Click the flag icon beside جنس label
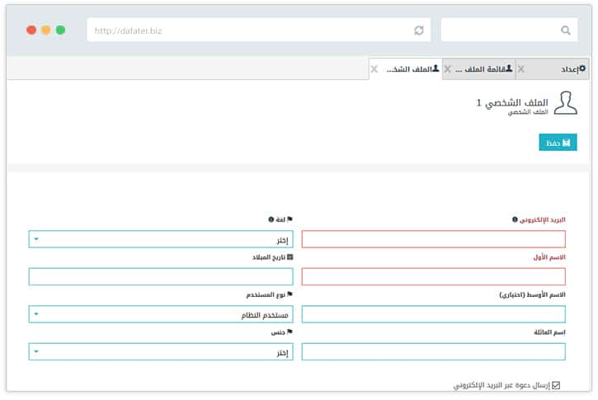This screenshot has width=598, height=400. coord(290,332)
